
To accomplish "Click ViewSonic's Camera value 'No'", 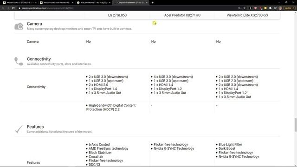I will (x=219, y=41).
